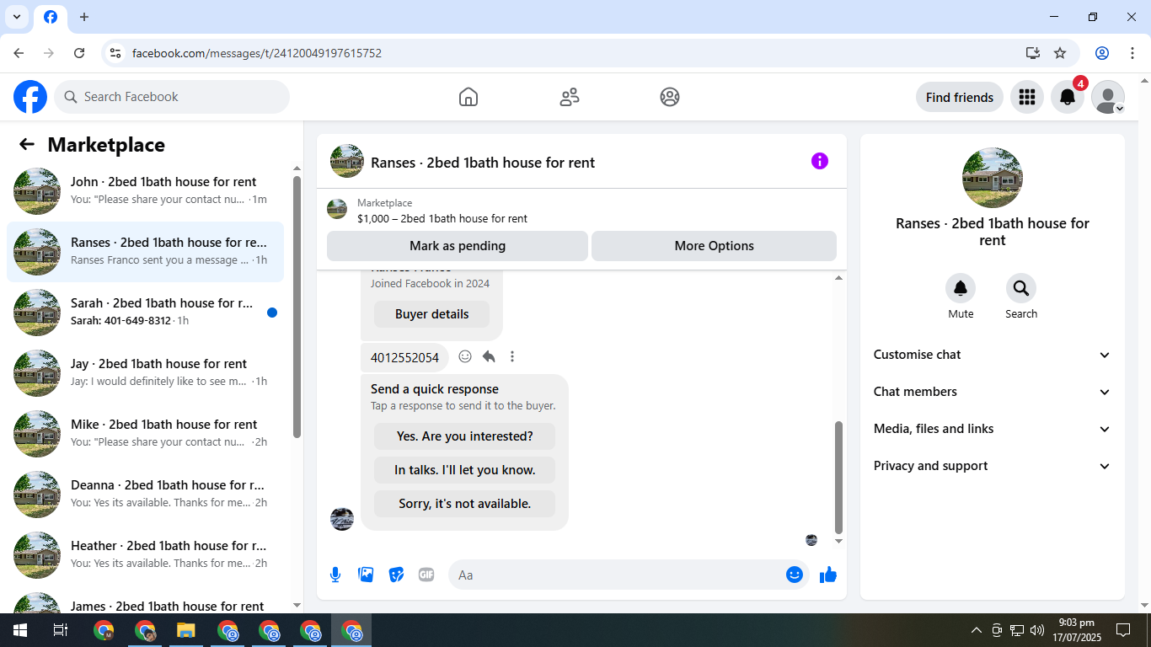The image size is (1151, 647).
Task: Send quick response 'Yes. Are you interested?'
Action: click(x=464, y=436)
